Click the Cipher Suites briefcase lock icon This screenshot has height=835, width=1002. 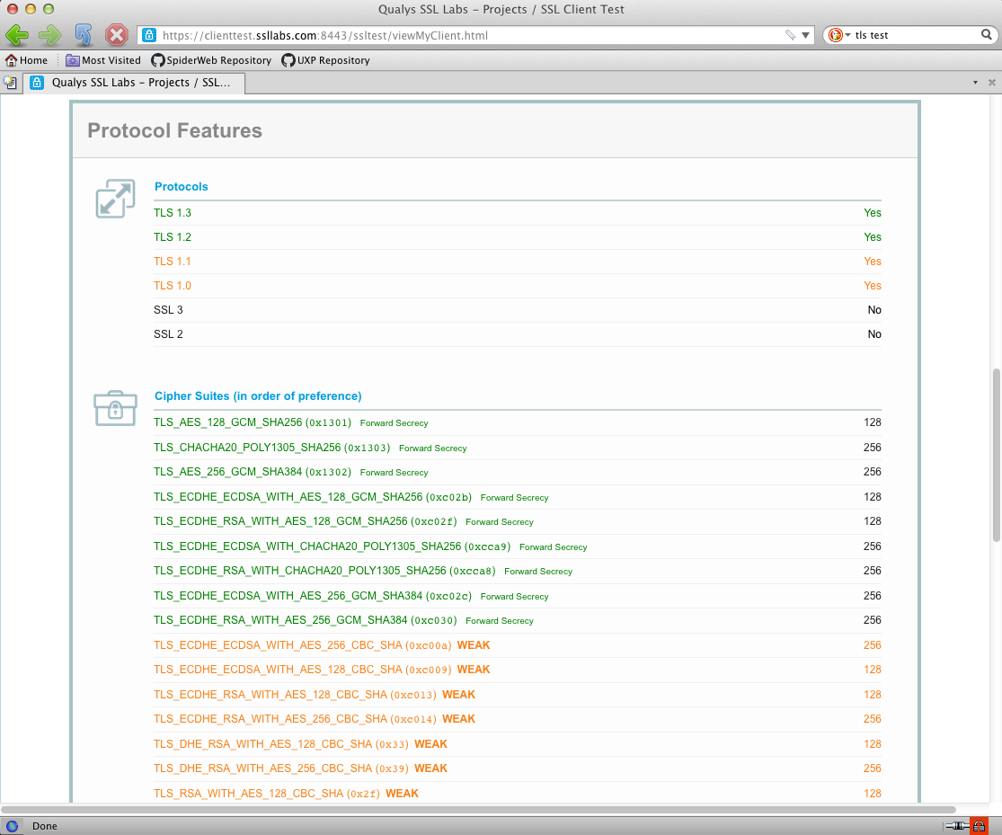point(115,408)
